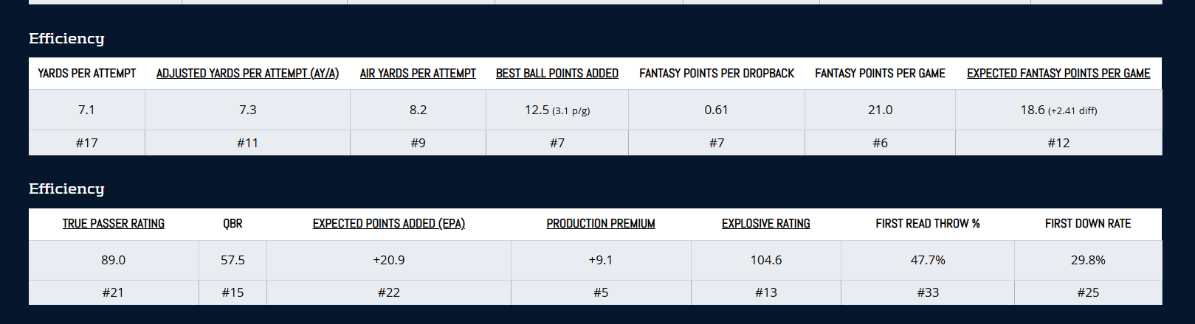The width and height of the screenshot is (1195, 324).
Task: Click the Explosive Rating link
Action: 765,224
